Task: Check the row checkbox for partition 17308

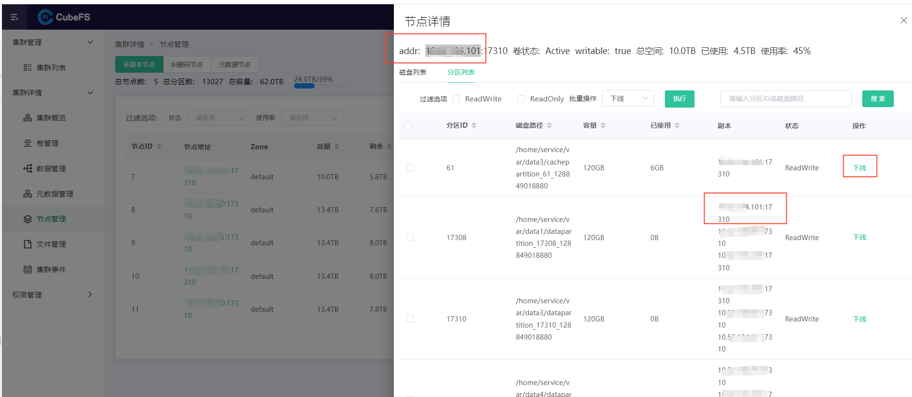Action: pos(410,237)
